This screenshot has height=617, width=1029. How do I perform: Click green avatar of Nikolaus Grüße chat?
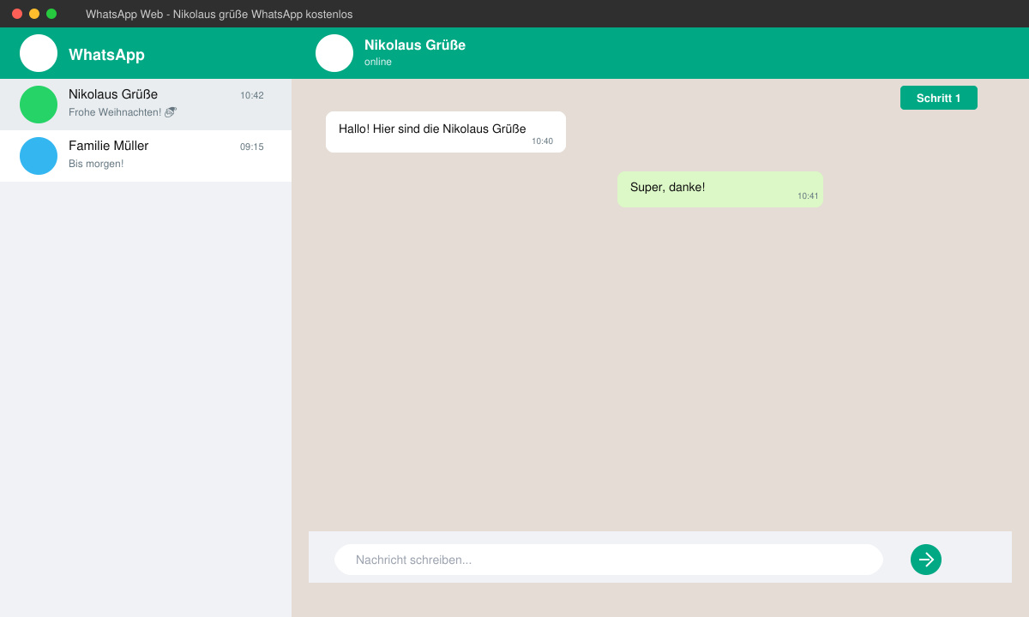click(x=39, y=105)
